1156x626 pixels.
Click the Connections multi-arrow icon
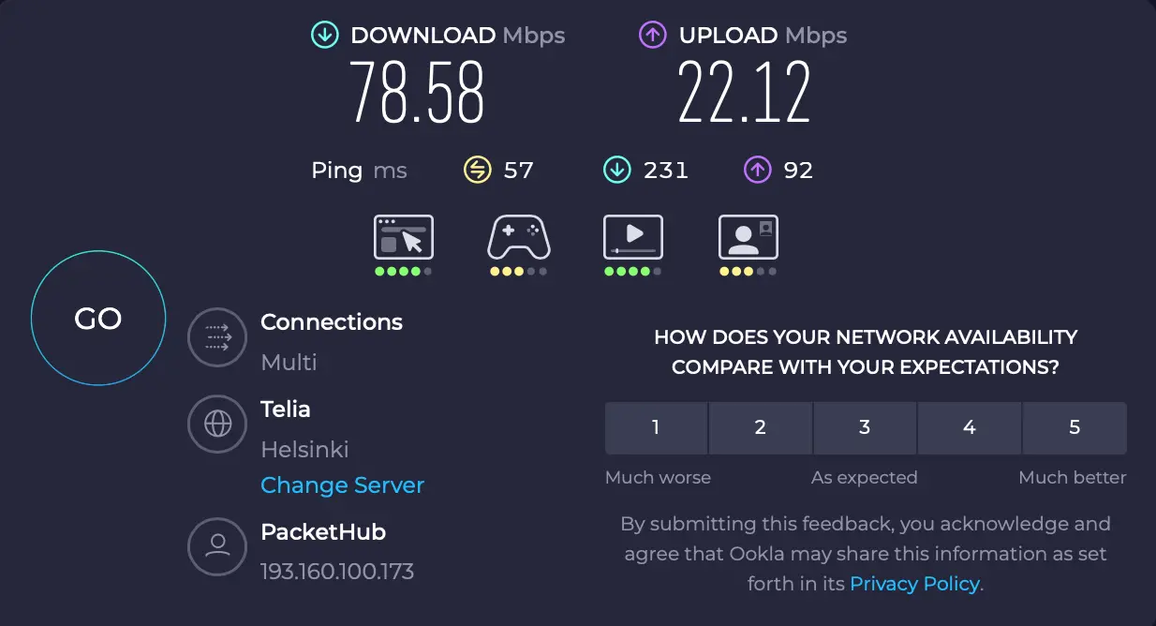point(217,337)
